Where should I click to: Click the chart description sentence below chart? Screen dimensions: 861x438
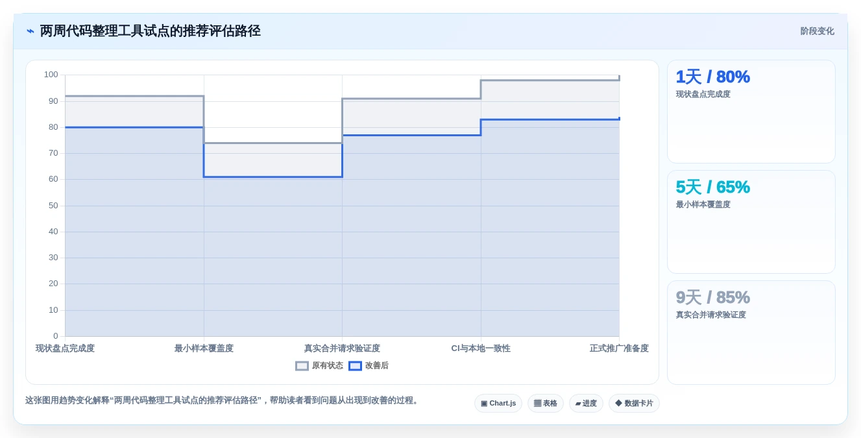(223, 400)
